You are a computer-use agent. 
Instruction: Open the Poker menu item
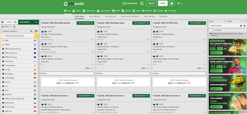coord(136,11)
